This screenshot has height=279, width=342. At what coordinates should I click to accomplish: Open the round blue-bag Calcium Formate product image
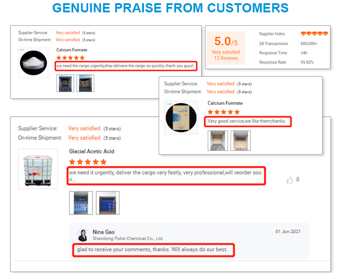(181, 118)
